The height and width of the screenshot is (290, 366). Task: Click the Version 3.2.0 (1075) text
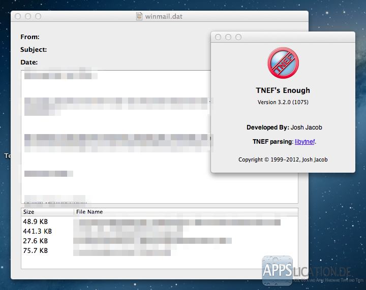point(283,102)
